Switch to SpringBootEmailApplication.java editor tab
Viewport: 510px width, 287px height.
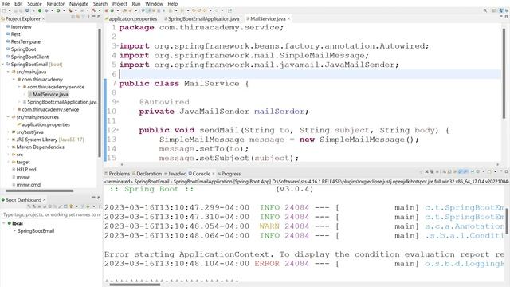point(202,19)
